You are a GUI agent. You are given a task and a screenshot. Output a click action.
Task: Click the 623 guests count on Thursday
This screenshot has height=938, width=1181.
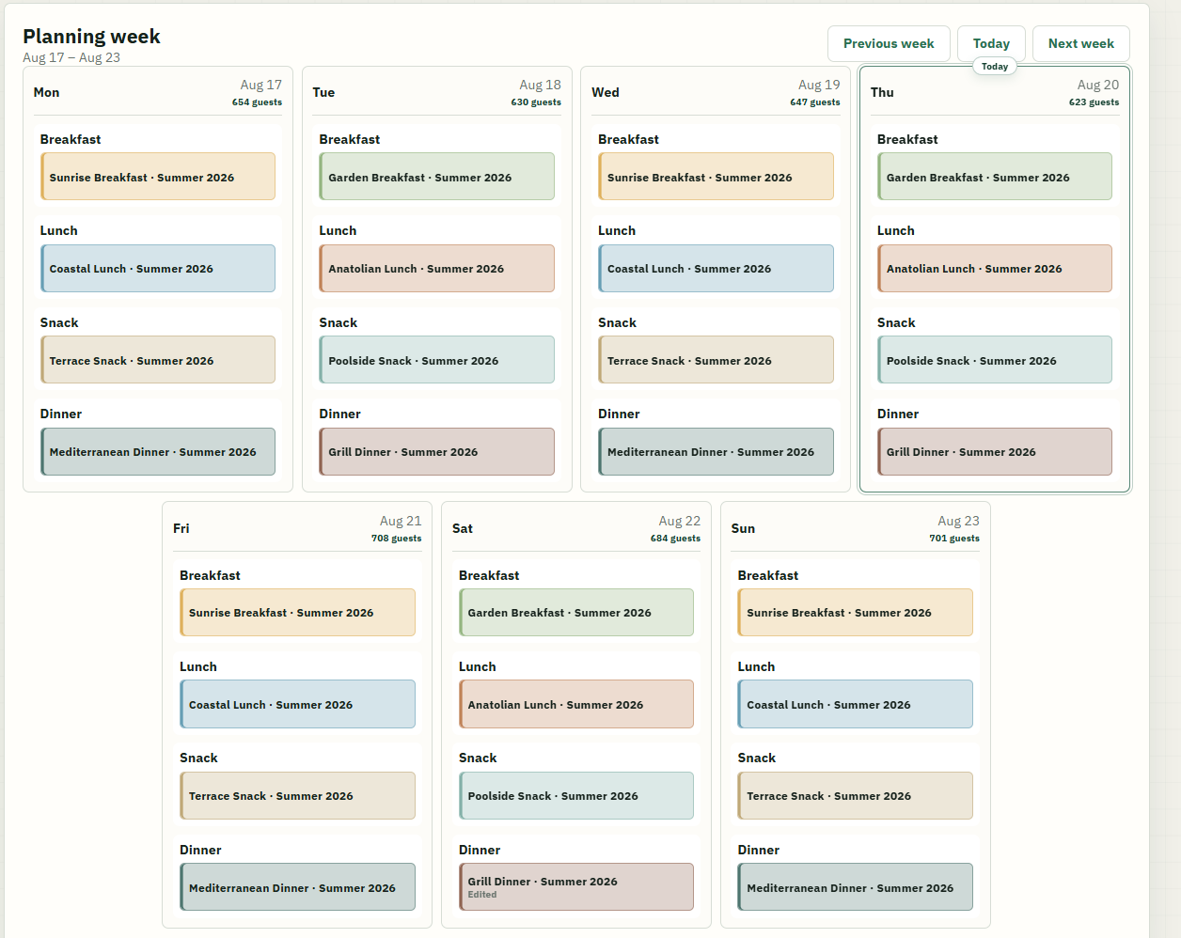(1094, 102)
